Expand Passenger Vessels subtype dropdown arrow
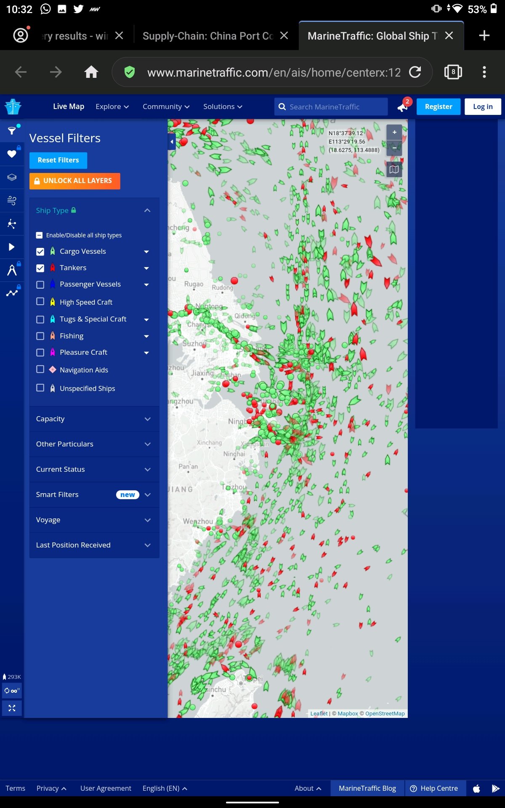Viewport: 505px width, 808px height. point(146,285)
